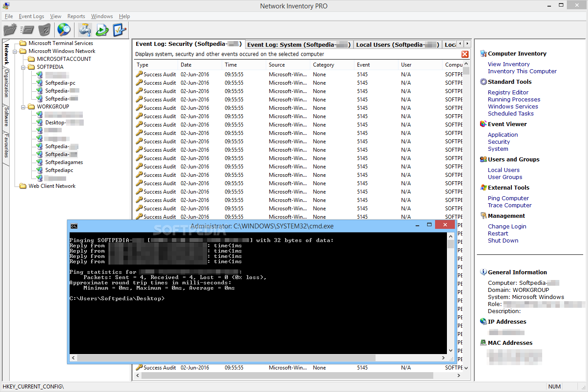The height and width of the screenshot is (392, 588).
Task: Click the grey refresh bin toolbar icon
Action: [x=44, y=30]
